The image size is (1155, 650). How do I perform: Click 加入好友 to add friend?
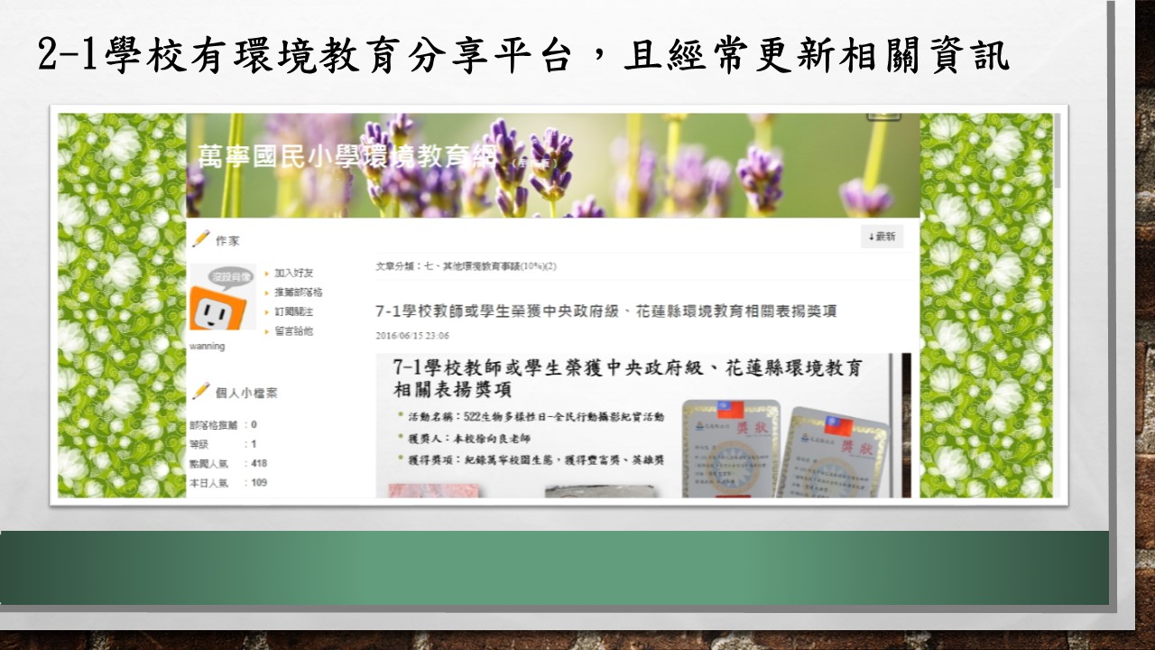[294, 274]
